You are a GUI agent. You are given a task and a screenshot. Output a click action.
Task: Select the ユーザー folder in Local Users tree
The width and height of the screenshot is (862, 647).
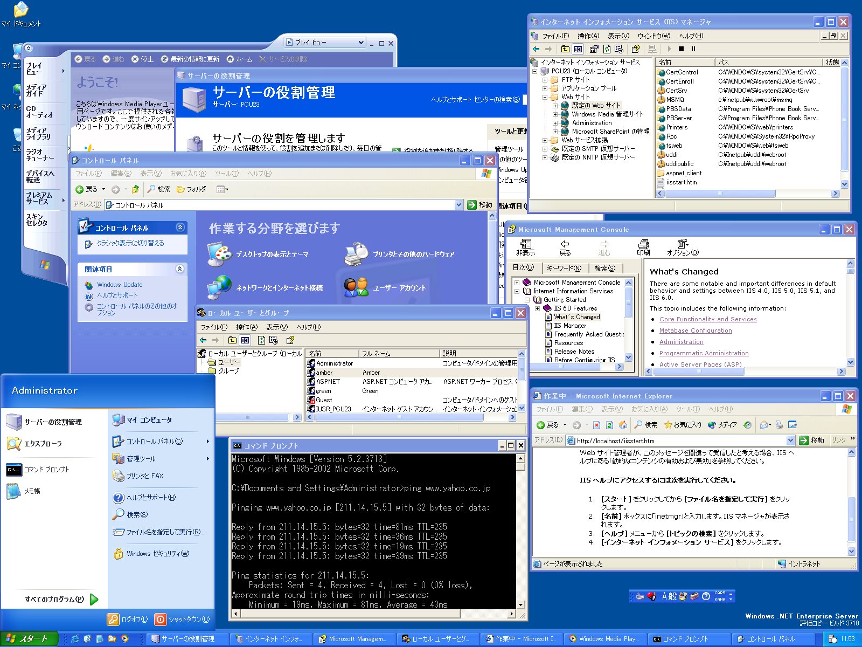tap(228, 362)
